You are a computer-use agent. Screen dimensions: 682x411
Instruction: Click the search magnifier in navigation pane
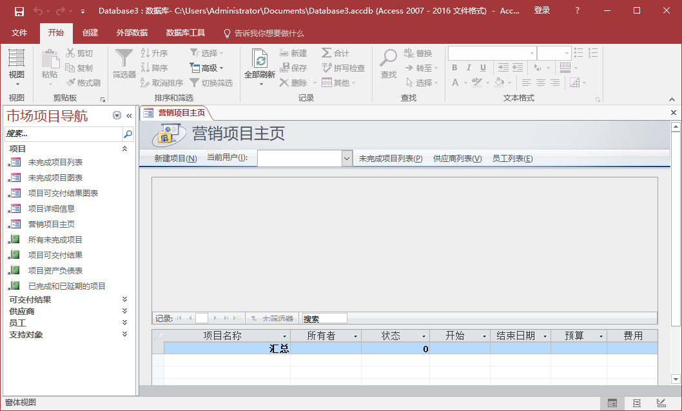coord(128,134)
